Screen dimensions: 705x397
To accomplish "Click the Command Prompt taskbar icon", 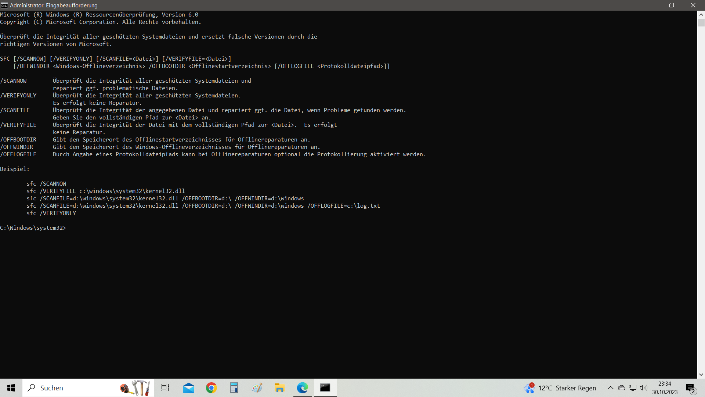I will pyautogui.click(x=325, y=388).
